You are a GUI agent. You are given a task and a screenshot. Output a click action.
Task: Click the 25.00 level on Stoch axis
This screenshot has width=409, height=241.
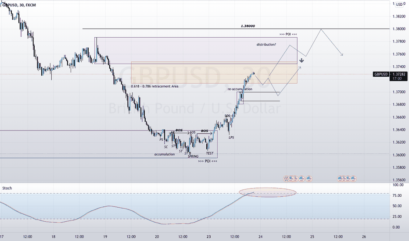[x=397, y=216]
